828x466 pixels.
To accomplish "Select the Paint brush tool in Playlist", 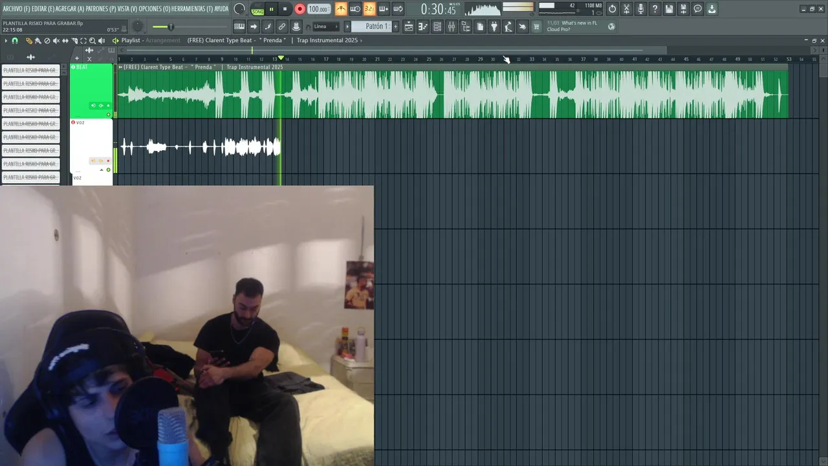I will coord(38,41).
